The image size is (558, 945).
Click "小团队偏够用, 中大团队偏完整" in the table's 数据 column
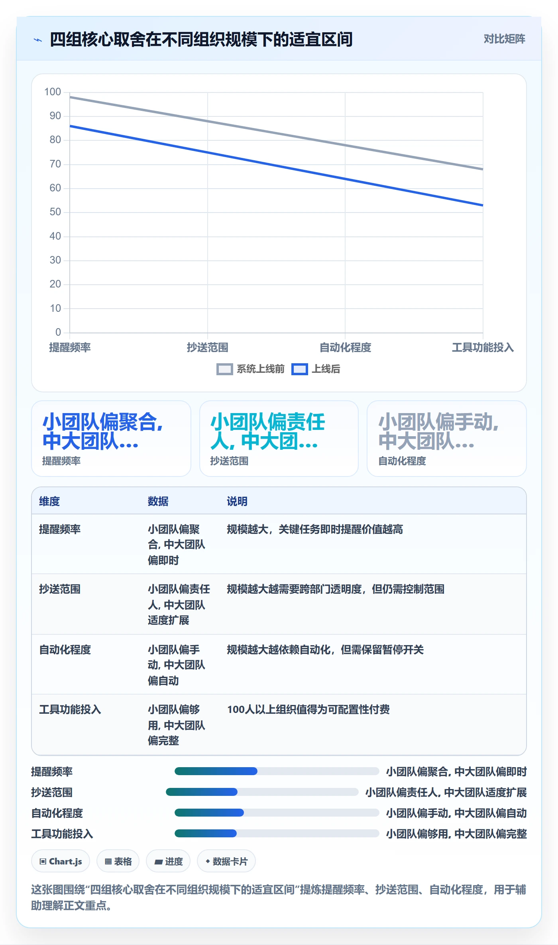[177, 725]
